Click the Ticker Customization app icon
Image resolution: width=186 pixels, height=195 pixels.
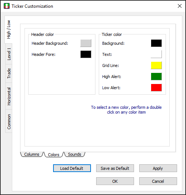(x=7, y=6)
